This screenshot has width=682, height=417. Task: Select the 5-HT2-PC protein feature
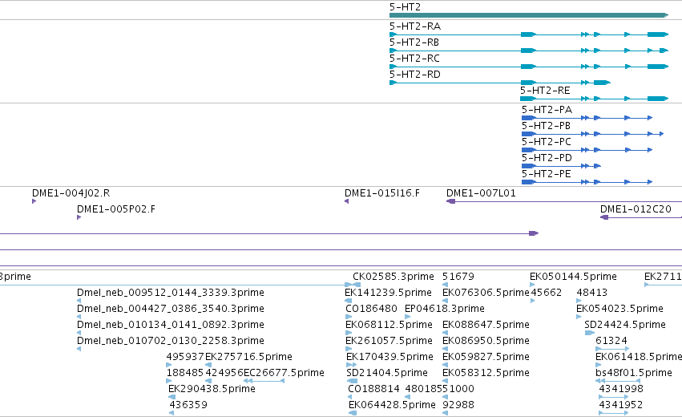pyautogui.click(x=587, y=150)
